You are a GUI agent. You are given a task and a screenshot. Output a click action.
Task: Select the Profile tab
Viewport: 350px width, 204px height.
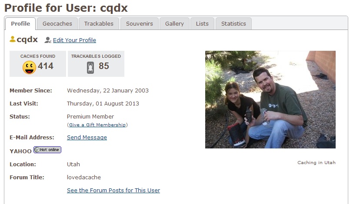pos(20,23)
